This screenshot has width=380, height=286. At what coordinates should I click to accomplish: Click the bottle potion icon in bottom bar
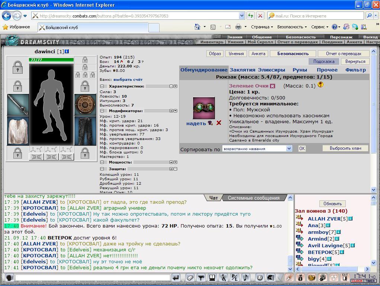pos(300,277)
